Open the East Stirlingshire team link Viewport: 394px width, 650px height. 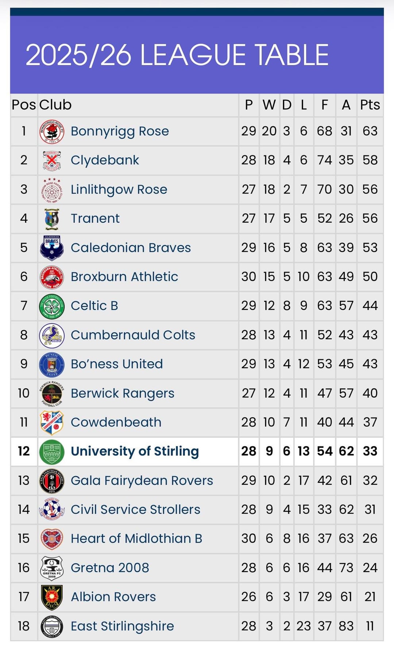click(x=122, y=626)
